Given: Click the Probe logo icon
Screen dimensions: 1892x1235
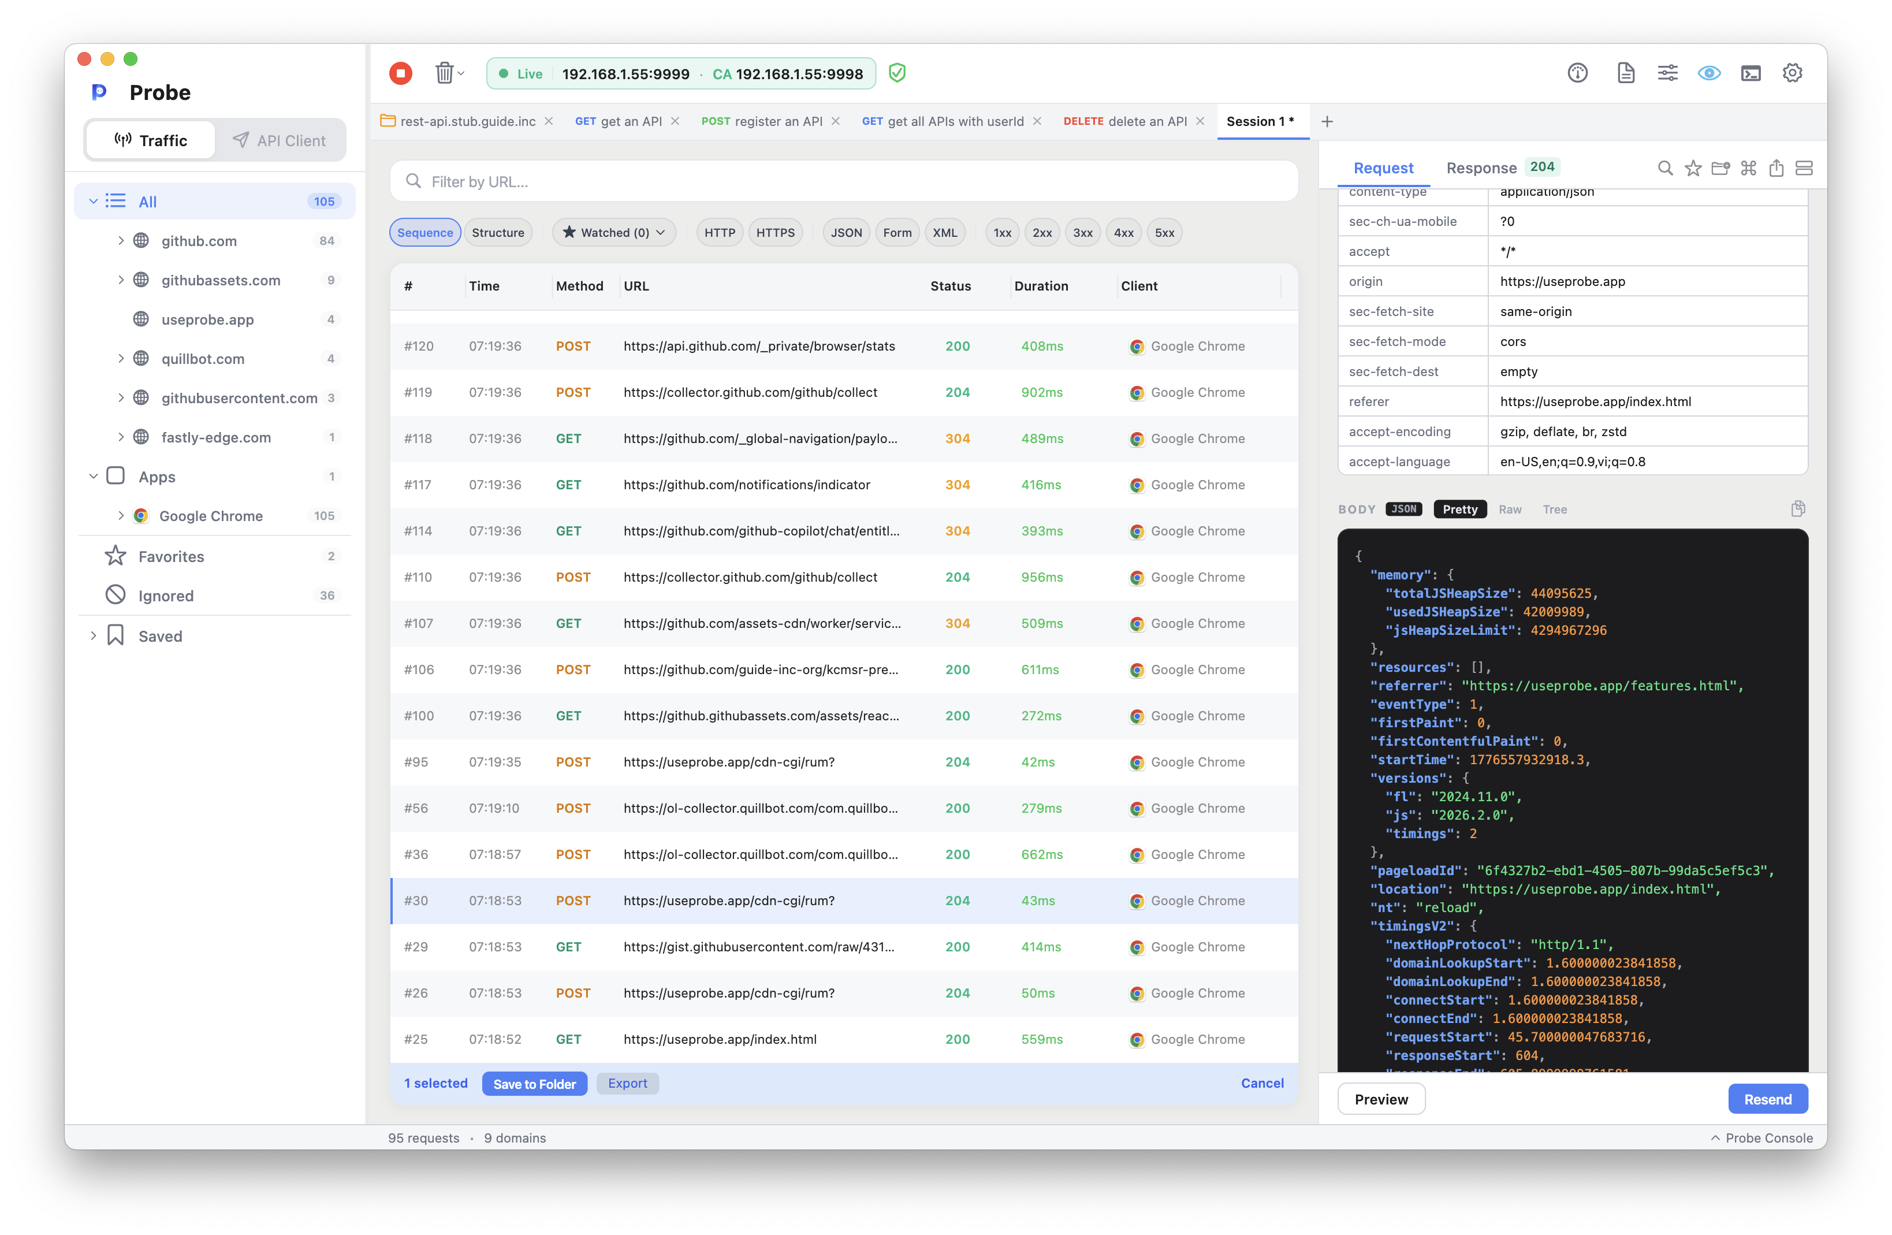Looking at the screenshot, I should (x=99, y=92).
